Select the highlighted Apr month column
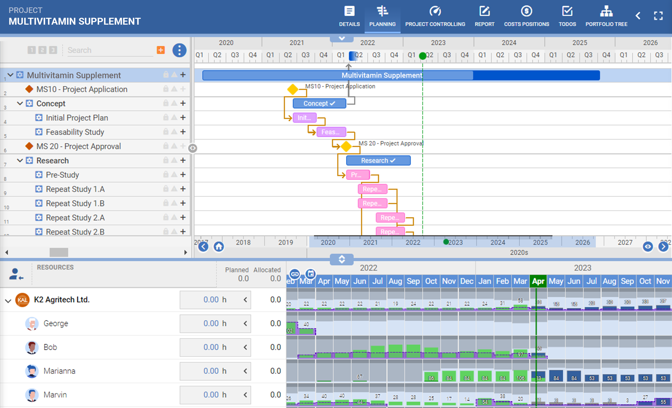672x408 pixels. pyautogui.click(x=538, y=281)
